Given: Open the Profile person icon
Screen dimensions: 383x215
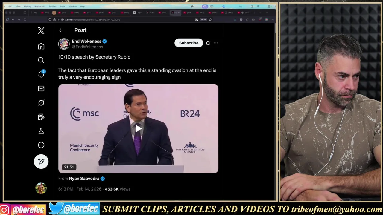Looking at the screenshot, I should point(41,131).
